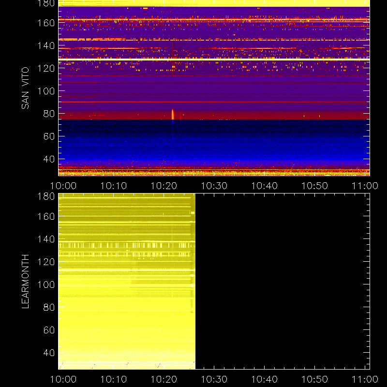Pick Learmonth plot's 10:50 time label

click(x=315, y=379)
